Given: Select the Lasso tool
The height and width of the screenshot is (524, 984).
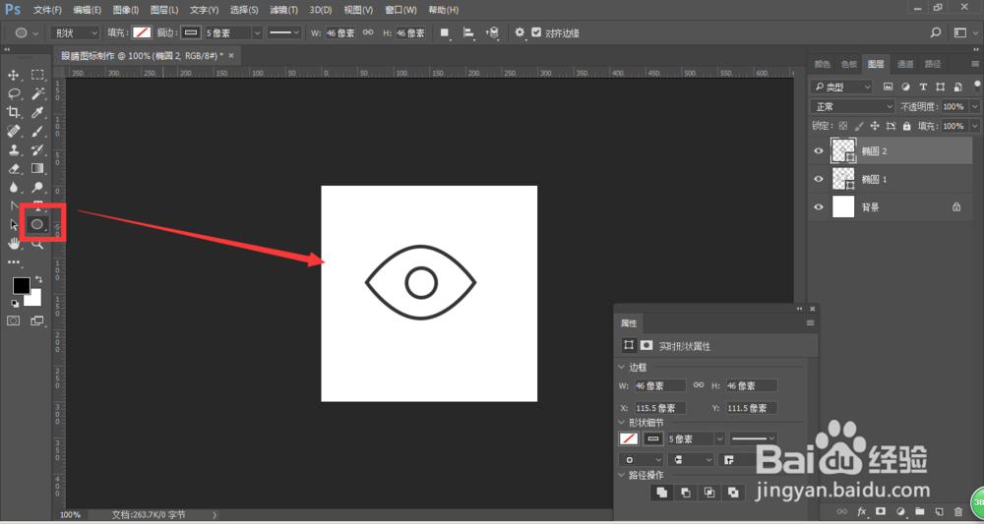Looking at the screenshot, I should (13, 94).
